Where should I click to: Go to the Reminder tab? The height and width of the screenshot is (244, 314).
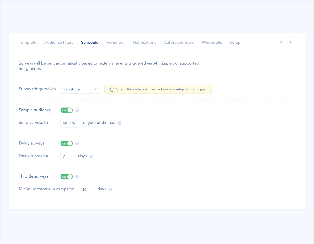pyautogui.click(x=116, y=43)
